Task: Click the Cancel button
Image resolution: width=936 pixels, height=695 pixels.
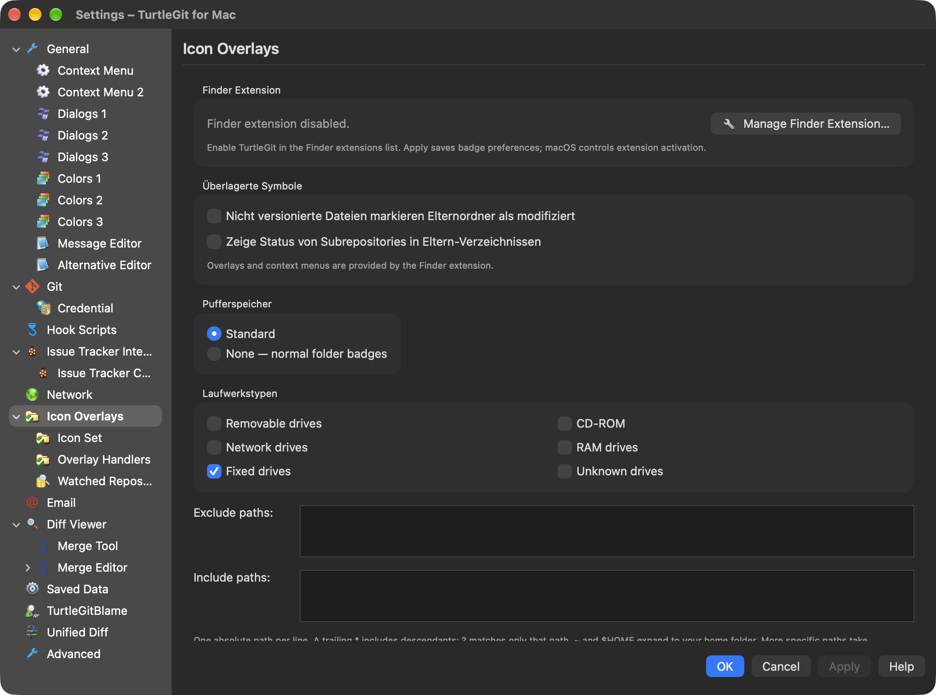Action: pos(781,666)
